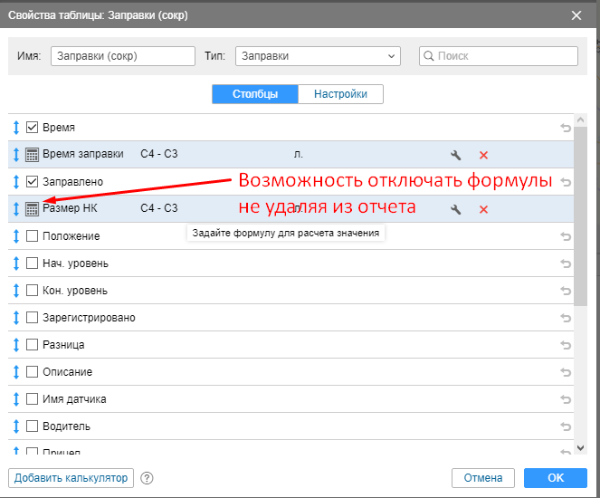Delete Время заправки calculator with red X
The height and width of the screenshot is (498, 600).
483,155
